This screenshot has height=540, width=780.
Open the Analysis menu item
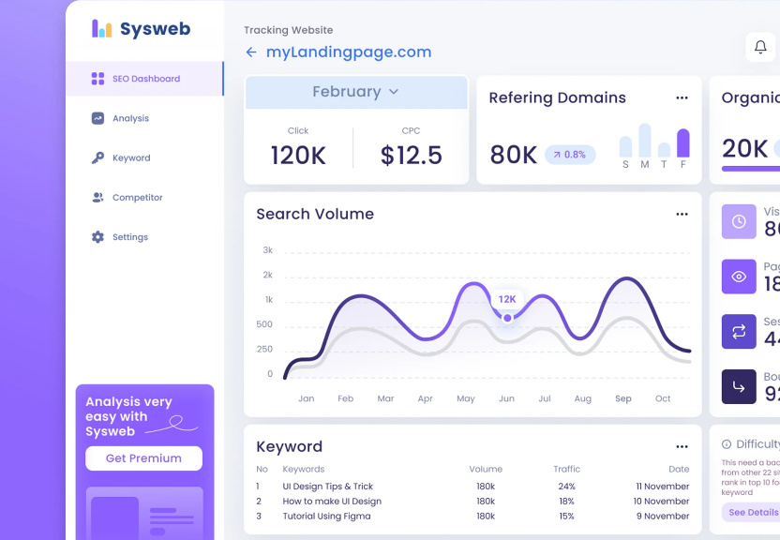pos(130,118)
